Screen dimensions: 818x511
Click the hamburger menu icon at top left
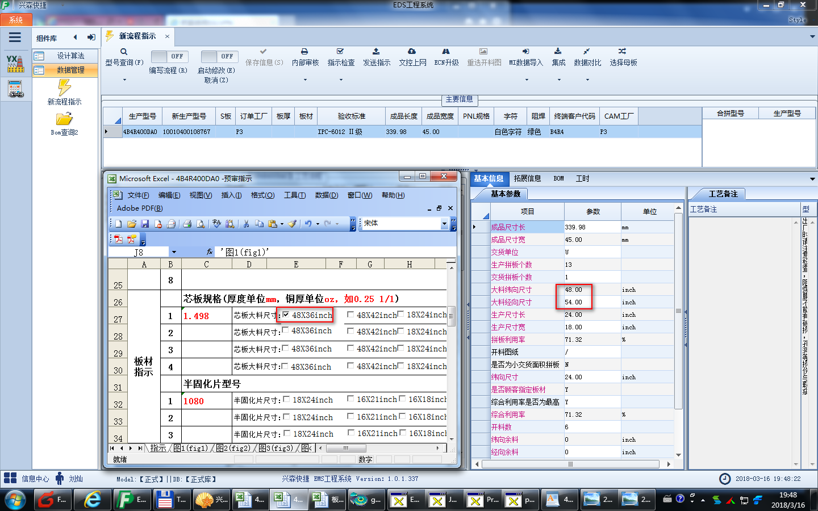[15, 37]
